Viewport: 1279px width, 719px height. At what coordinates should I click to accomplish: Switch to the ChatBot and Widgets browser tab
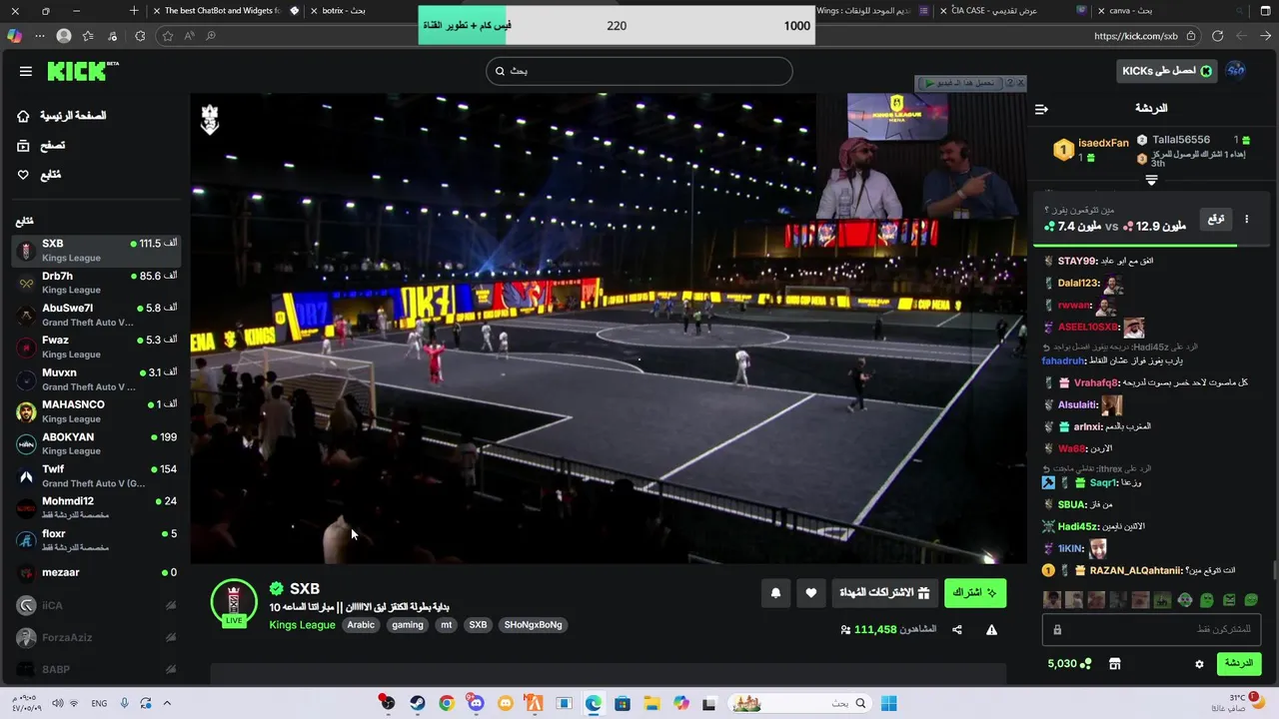227,10
